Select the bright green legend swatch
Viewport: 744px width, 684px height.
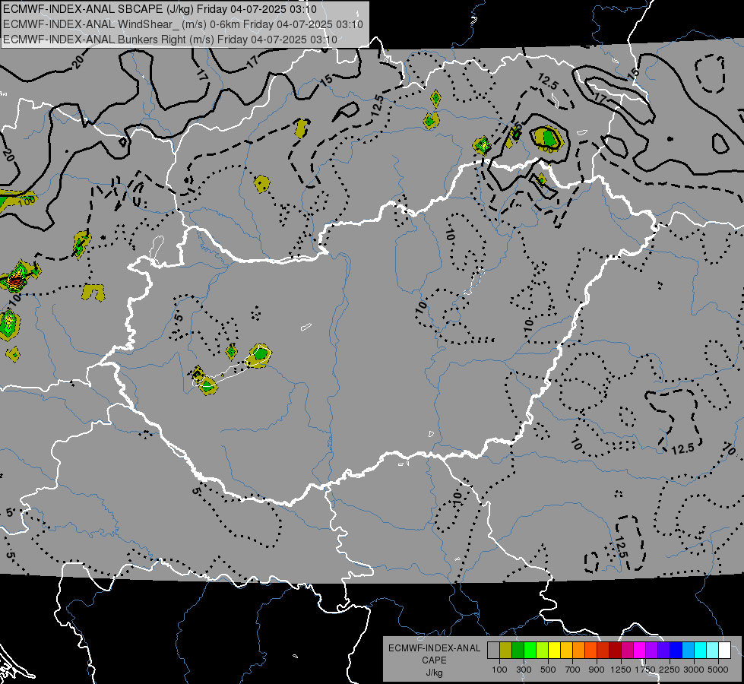point(530,651)
